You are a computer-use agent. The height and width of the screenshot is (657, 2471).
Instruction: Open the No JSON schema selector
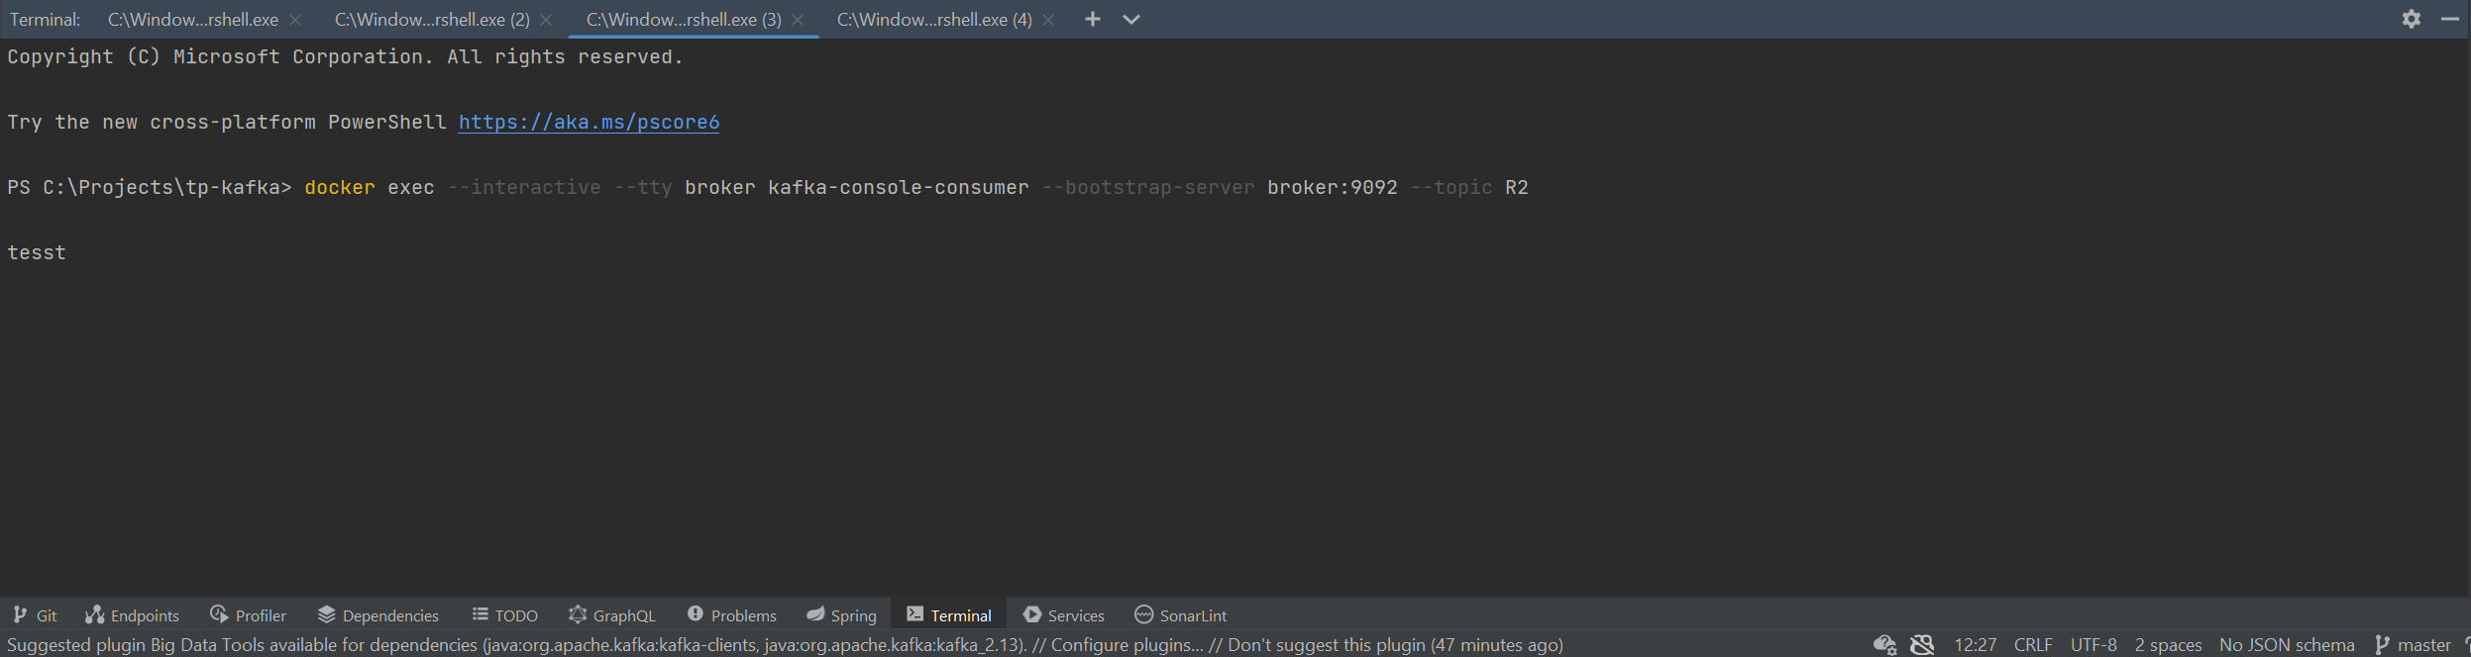(x=2287, y=645)
